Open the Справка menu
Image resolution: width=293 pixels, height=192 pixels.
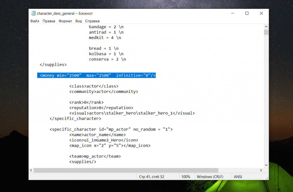pyautogui.click(x=92, y=21)
